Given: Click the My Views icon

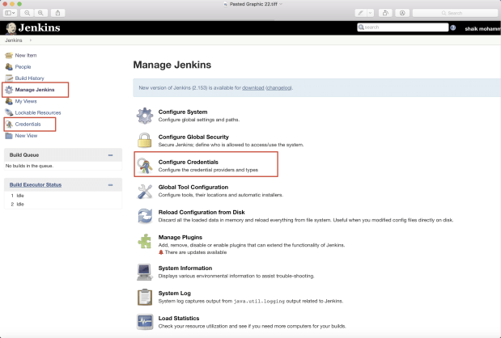Looking at the screenshot, I should point(9,101).
